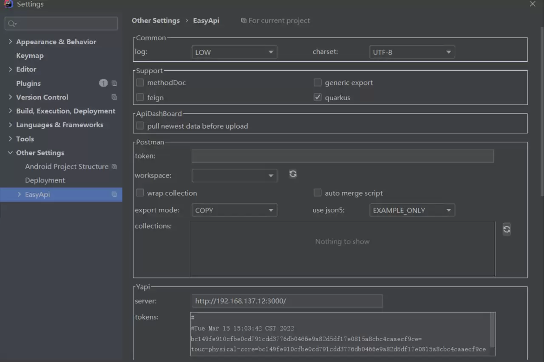The image size is (544, 362).
Task: Click the Yapi server URL field
Action: coord(287,301)
